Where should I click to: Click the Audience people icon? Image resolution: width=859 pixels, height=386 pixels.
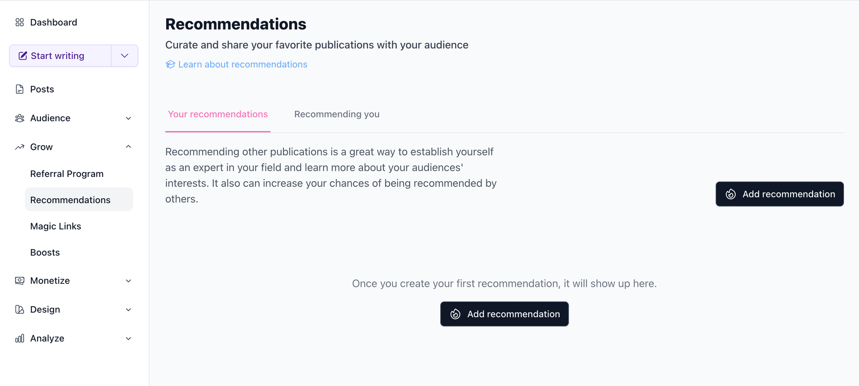click(19, 118)
